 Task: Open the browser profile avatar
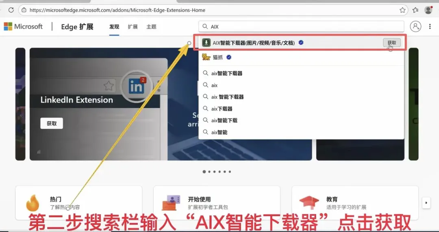(428, 10)
